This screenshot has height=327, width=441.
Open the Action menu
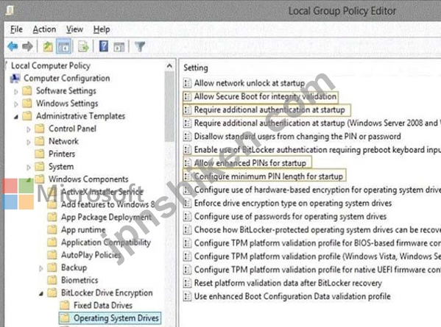(44, 29)
